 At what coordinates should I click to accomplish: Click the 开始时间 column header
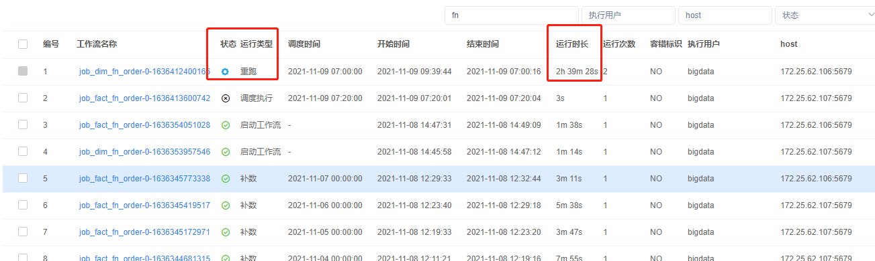pyautogui.click(x=394, y=44)
